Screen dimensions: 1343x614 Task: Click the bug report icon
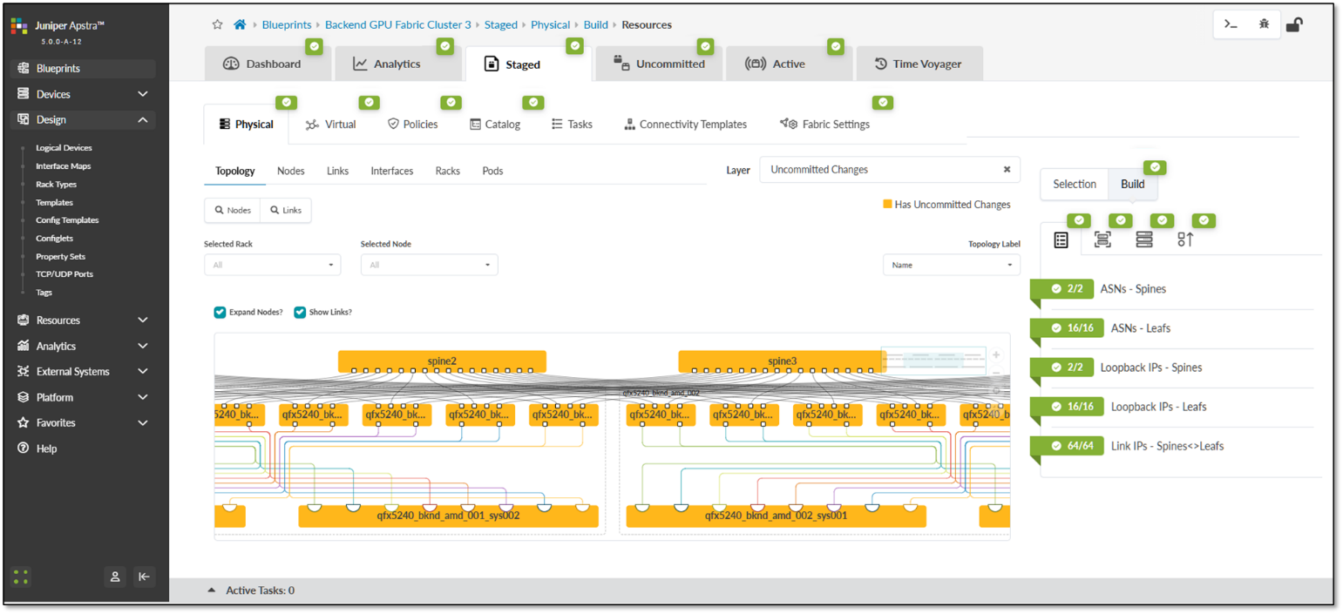point(1264,24)
